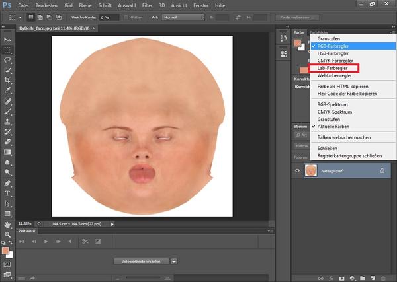Open the Filter menu
This screenshot has width=397, height=282.
pyautogui.click(x=147, y=5)
